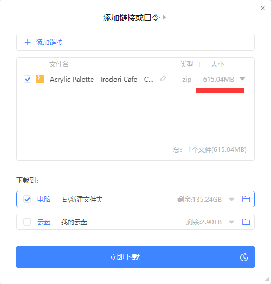Close the add link dialog
Screen dimensions: 271x284
pos(263,8)
